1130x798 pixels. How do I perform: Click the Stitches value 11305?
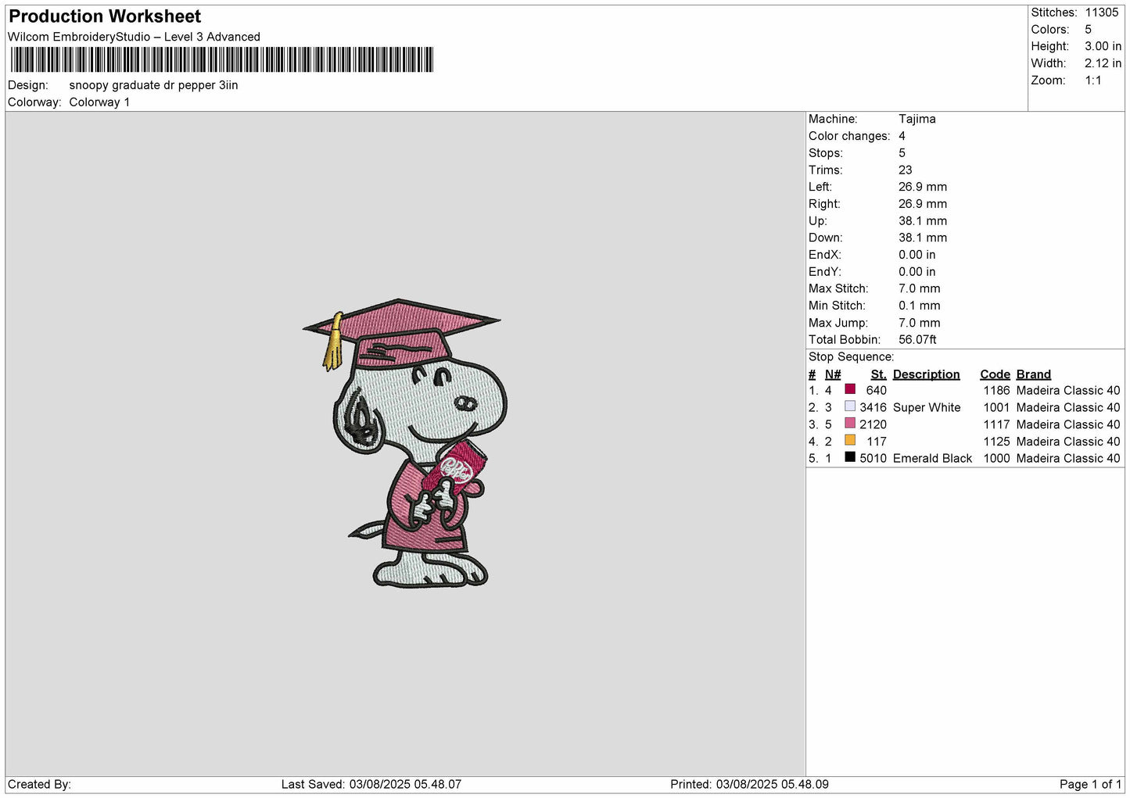pos(1102,13)
